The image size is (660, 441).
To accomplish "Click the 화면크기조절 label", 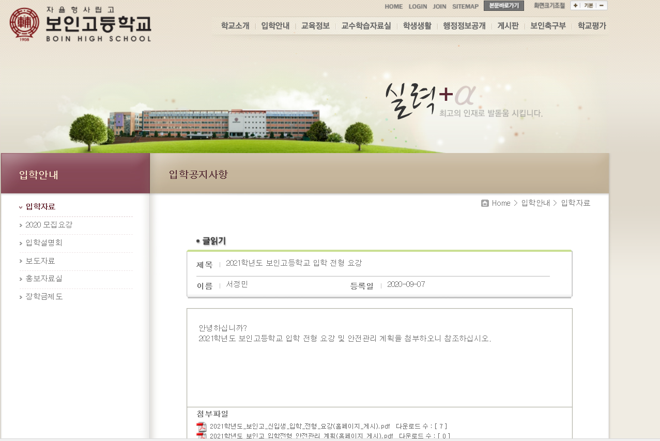I will [549, 6].
